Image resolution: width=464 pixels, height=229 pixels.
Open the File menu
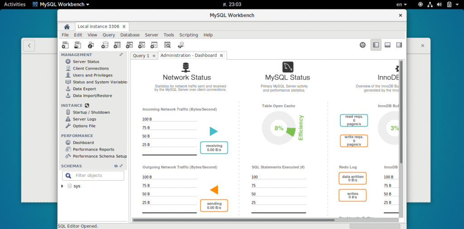pos(65,35)
